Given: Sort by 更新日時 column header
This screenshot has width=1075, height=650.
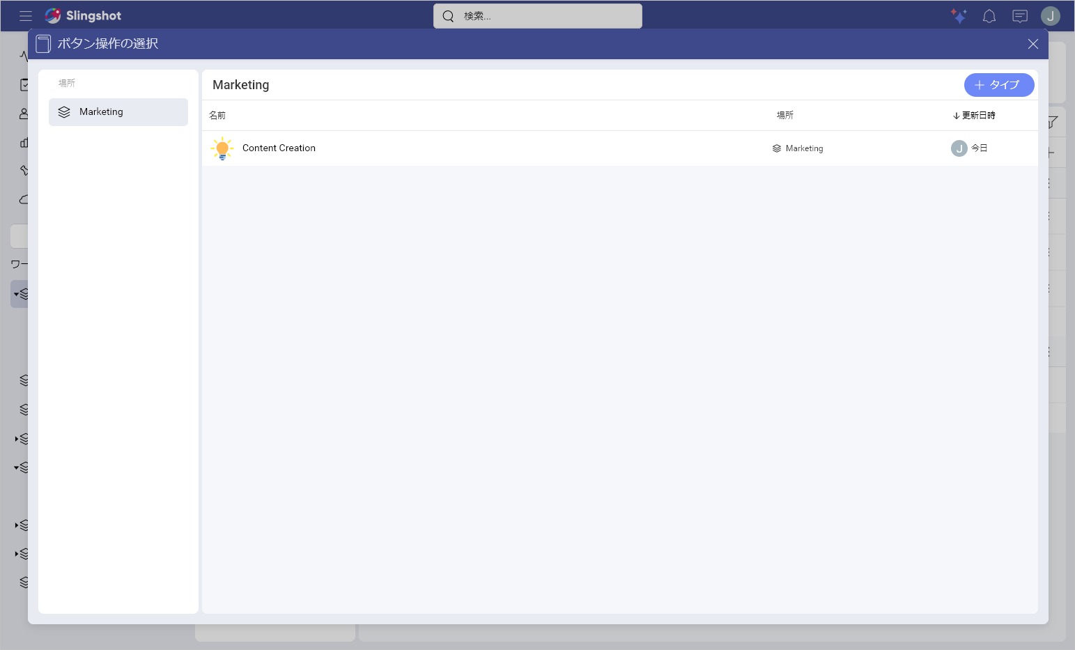Looking at the screenshot, I should click(974, 116).
